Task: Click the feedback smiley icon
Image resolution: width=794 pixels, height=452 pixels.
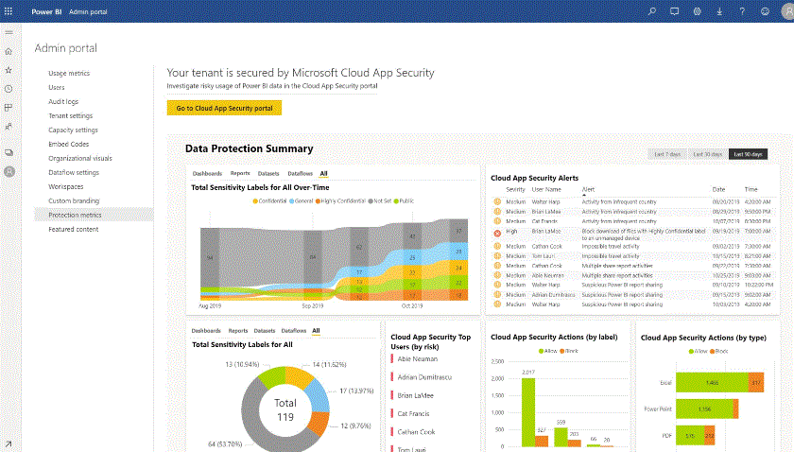Action: point(765,11)
